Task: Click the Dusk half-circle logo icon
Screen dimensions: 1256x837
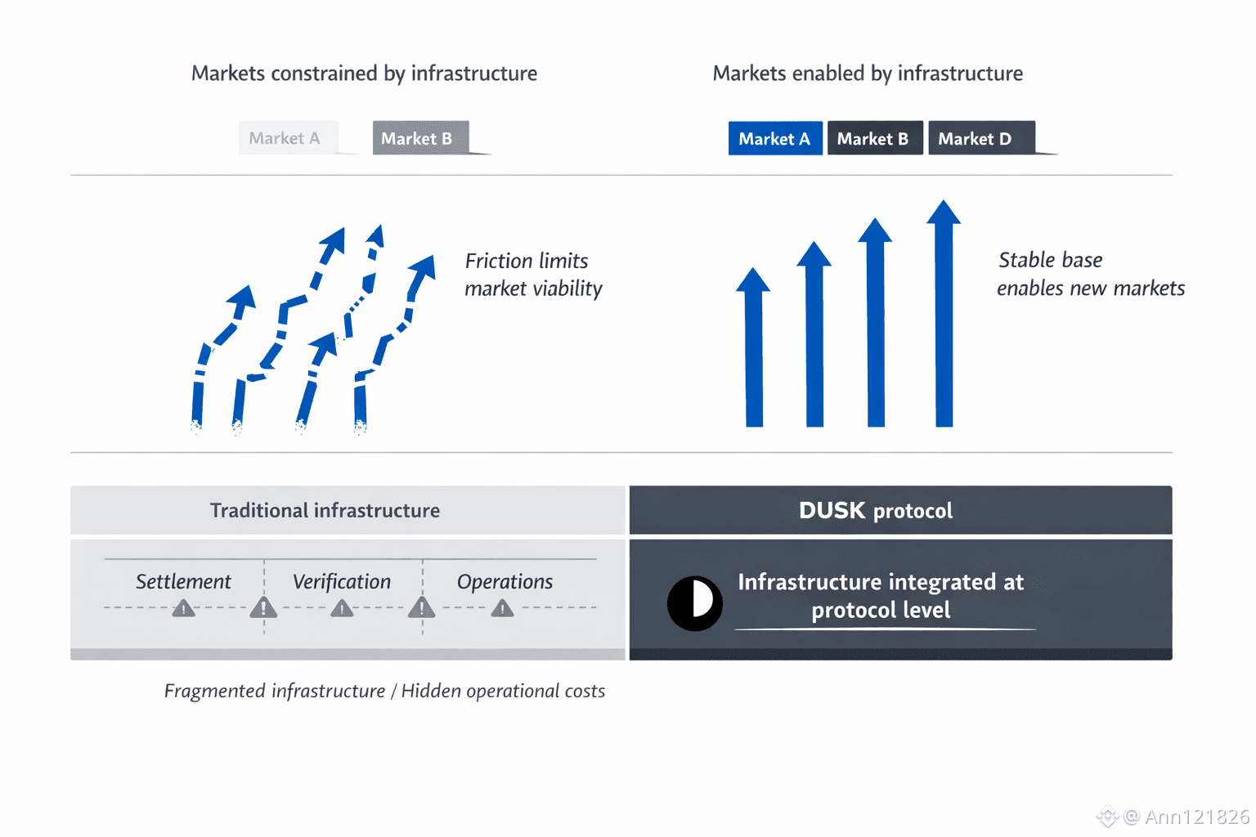Action: [695, 603]
